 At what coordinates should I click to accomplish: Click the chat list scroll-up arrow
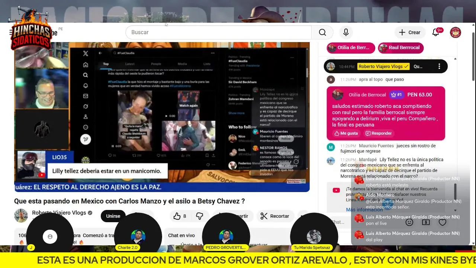coord(455,59)
